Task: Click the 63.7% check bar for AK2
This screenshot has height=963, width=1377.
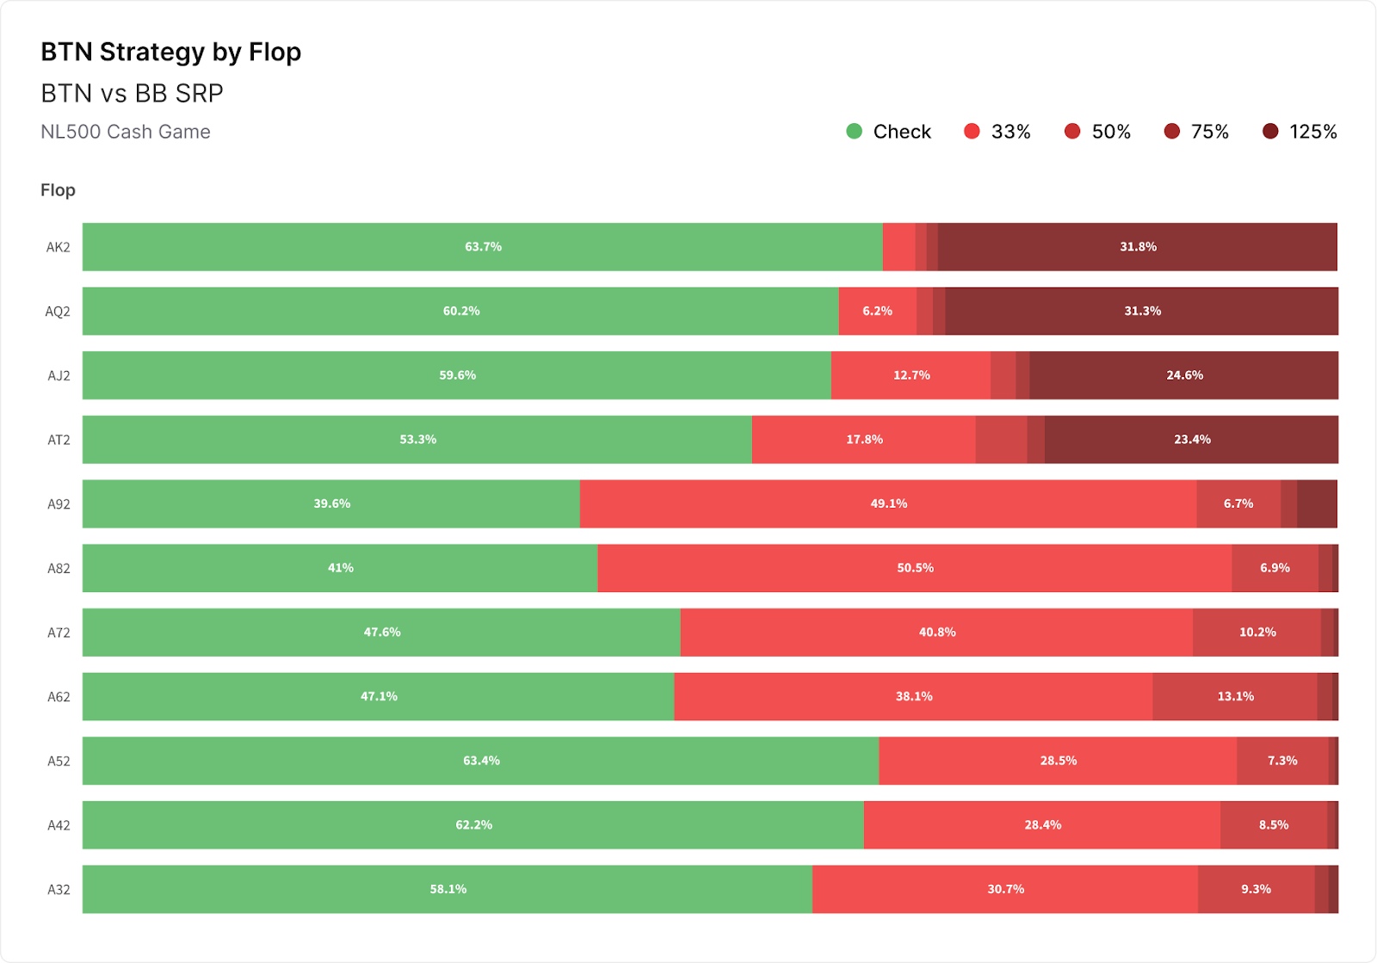Action: [483, 247]
